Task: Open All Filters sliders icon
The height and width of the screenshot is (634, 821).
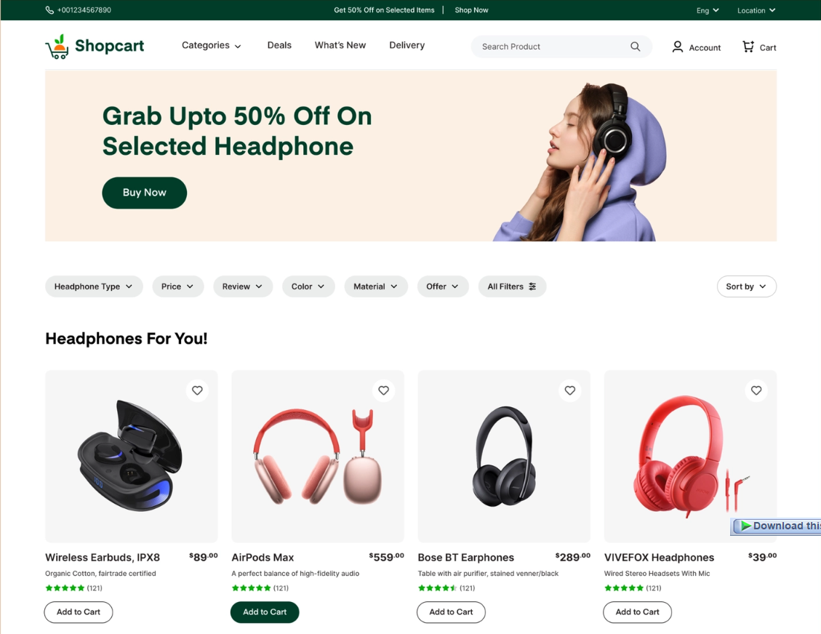Action: click(x=532, y=286)
